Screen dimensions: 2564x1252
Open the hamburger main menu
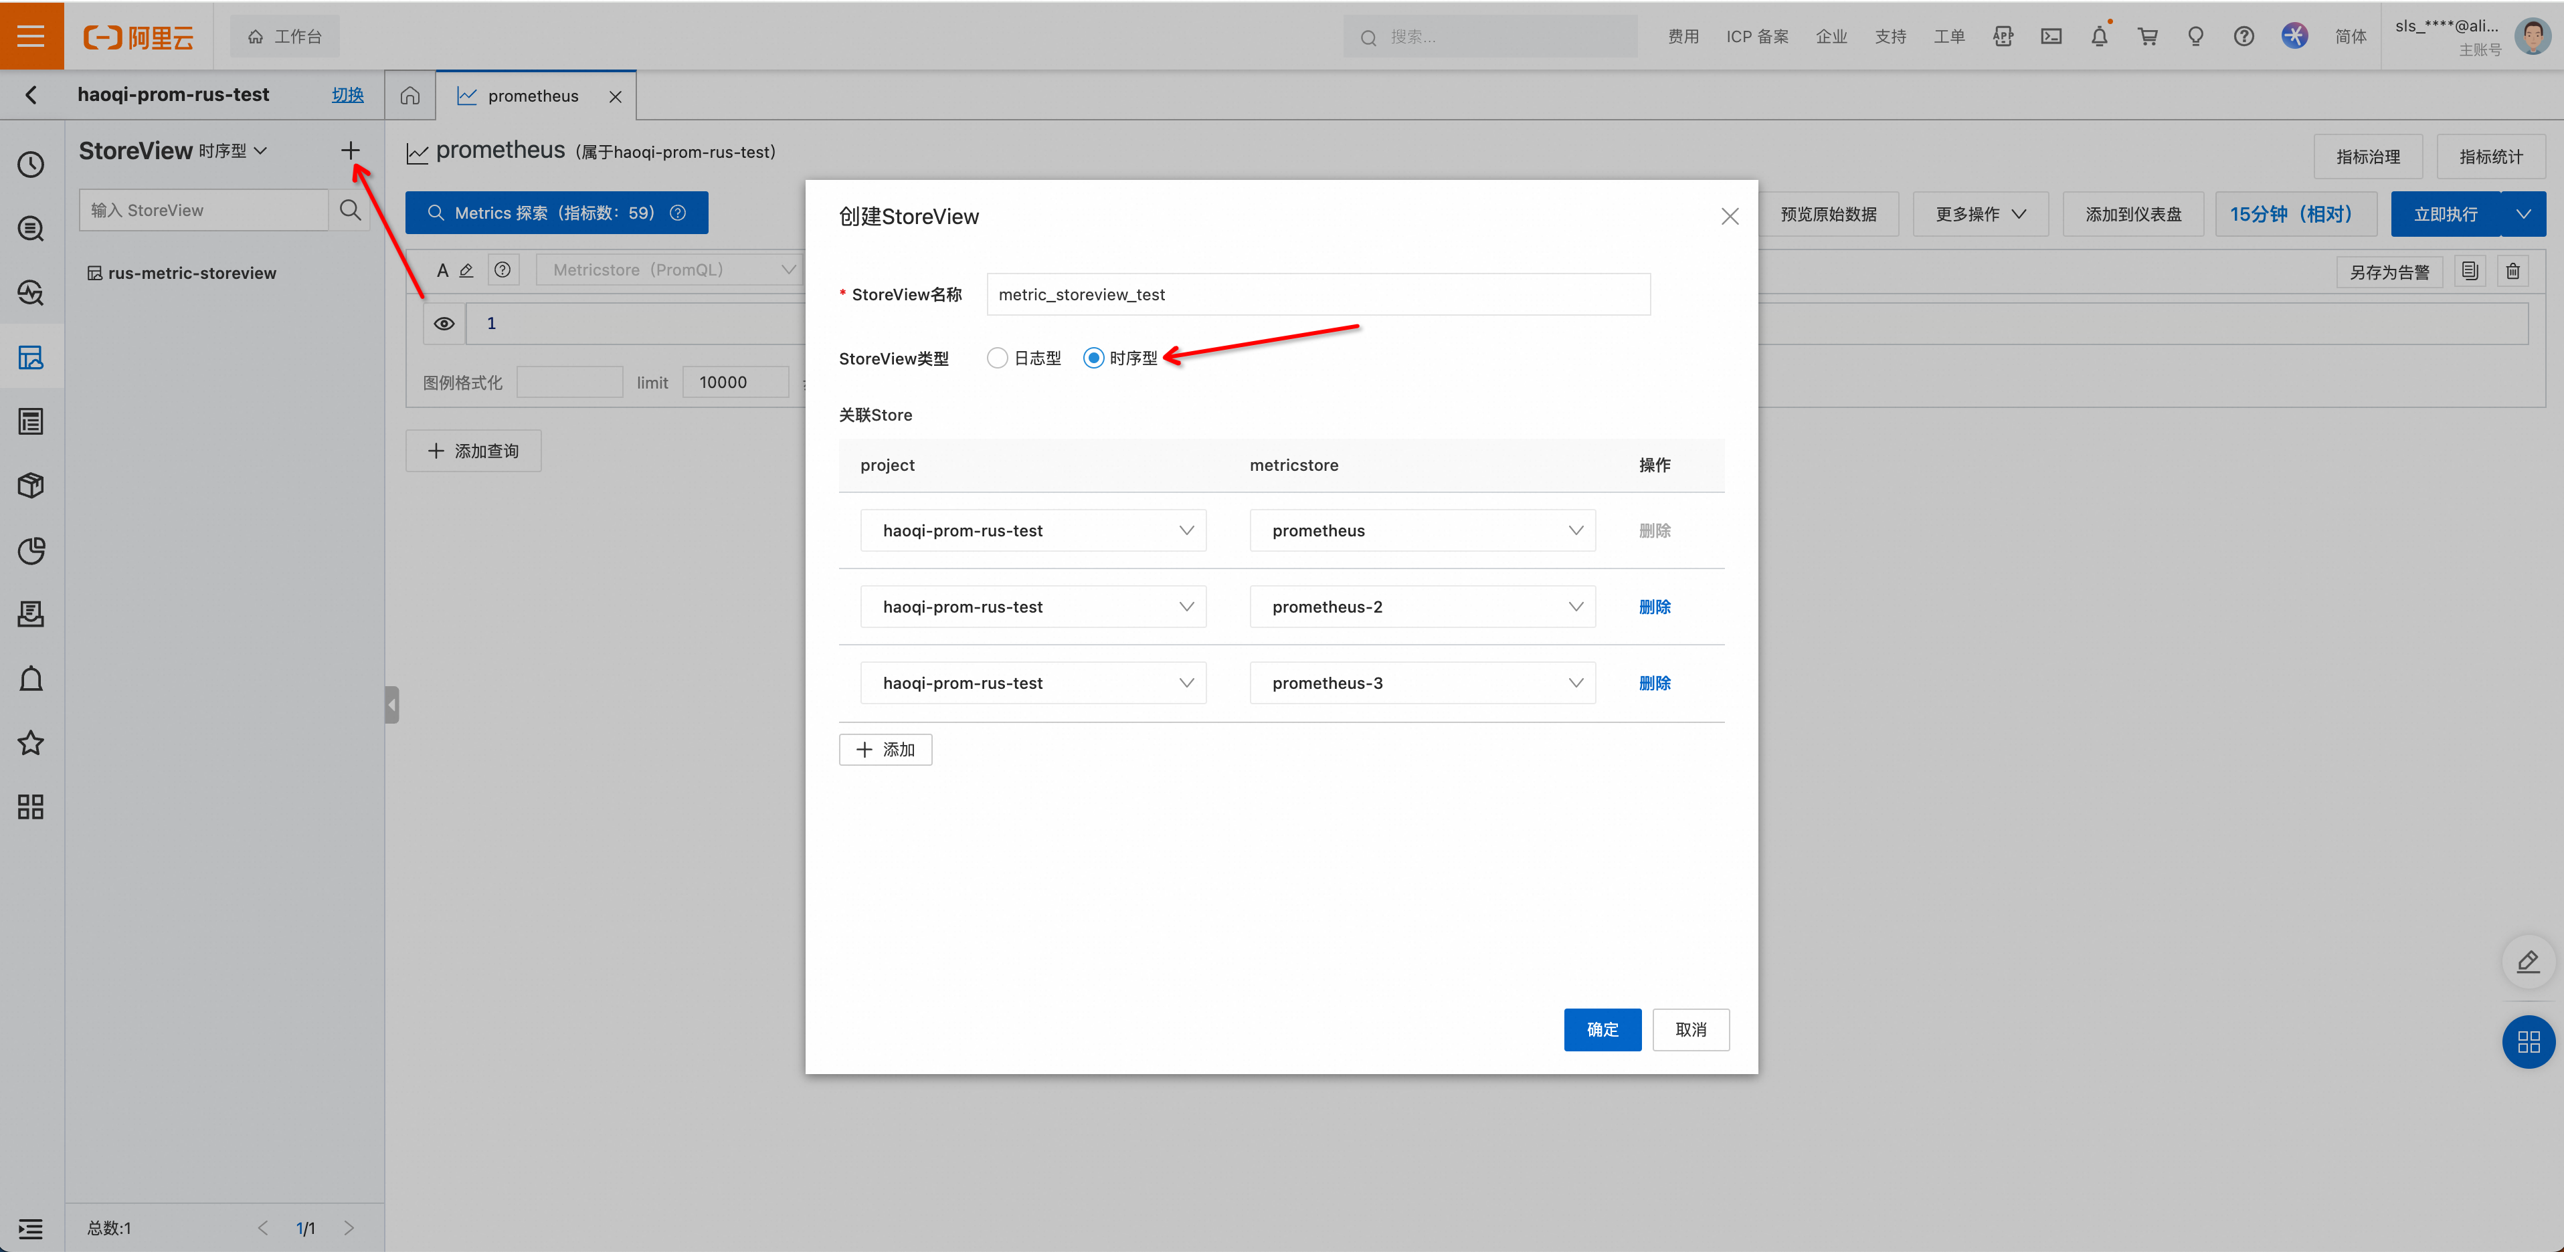(x=31, y=36)
